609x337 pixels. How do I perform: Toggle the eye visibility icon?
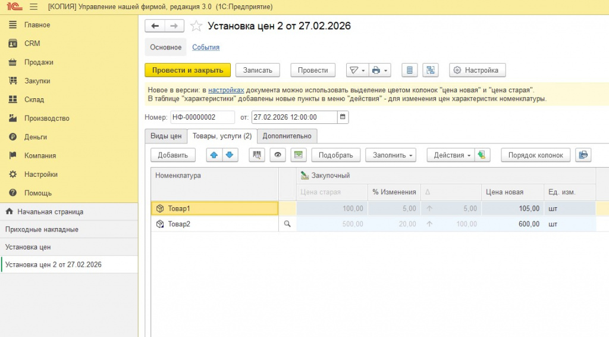[278, 155]
